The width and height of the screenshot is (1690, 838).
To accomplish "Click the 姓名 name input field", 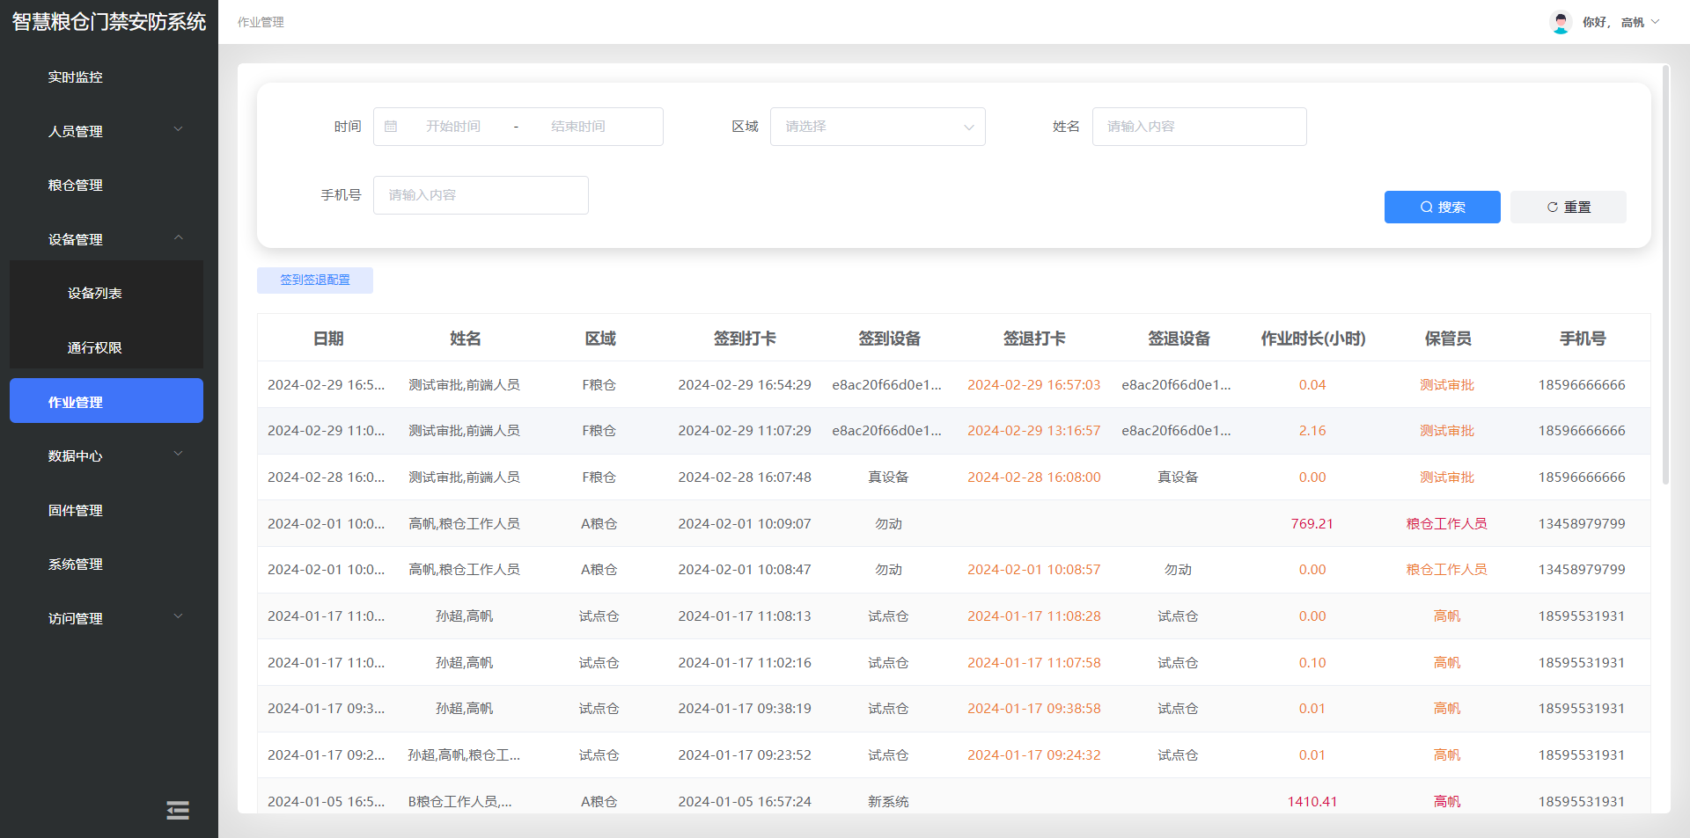I will [x=1199, y=127].
